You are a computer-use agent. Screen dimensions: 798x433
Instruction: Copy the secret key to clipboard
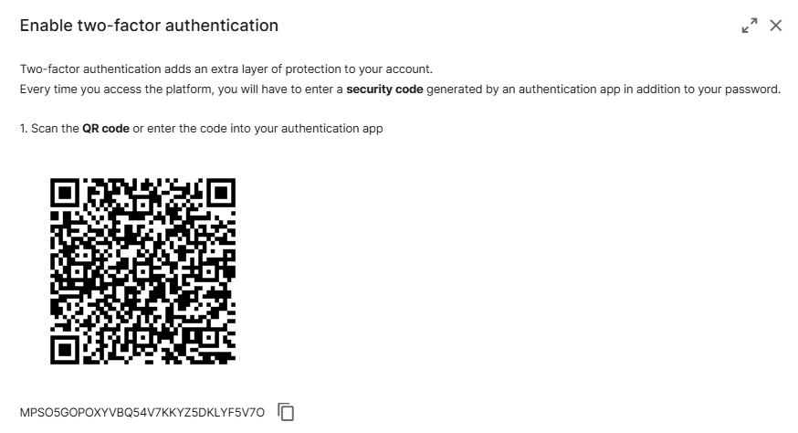(287, 412)
